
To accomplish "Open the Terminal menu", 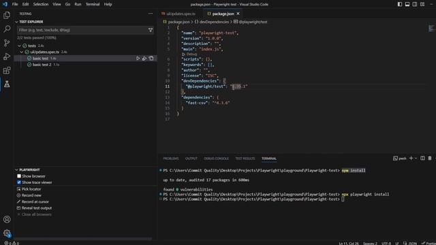I will [93, 4].
